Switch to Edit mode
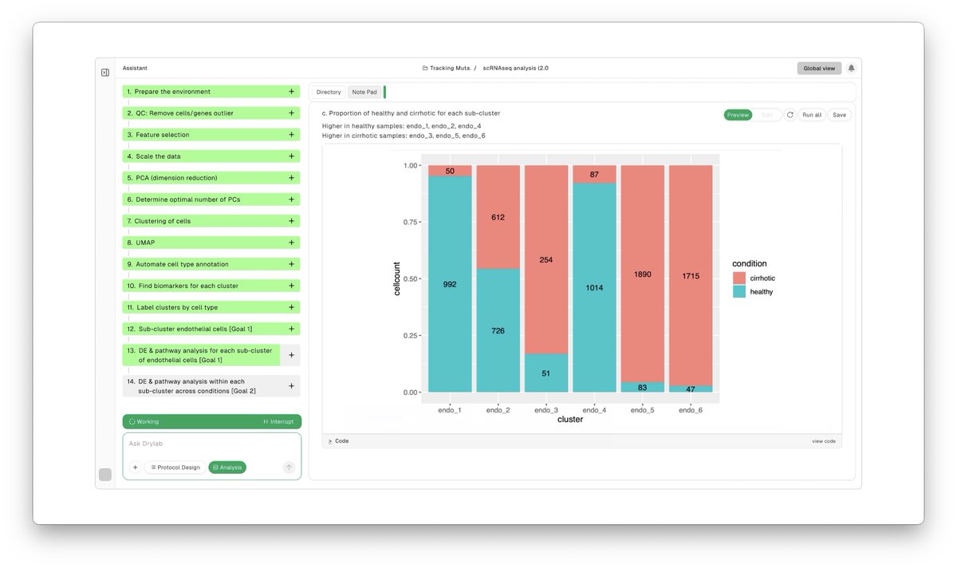The image size is (957, 568). coord(766,115)
